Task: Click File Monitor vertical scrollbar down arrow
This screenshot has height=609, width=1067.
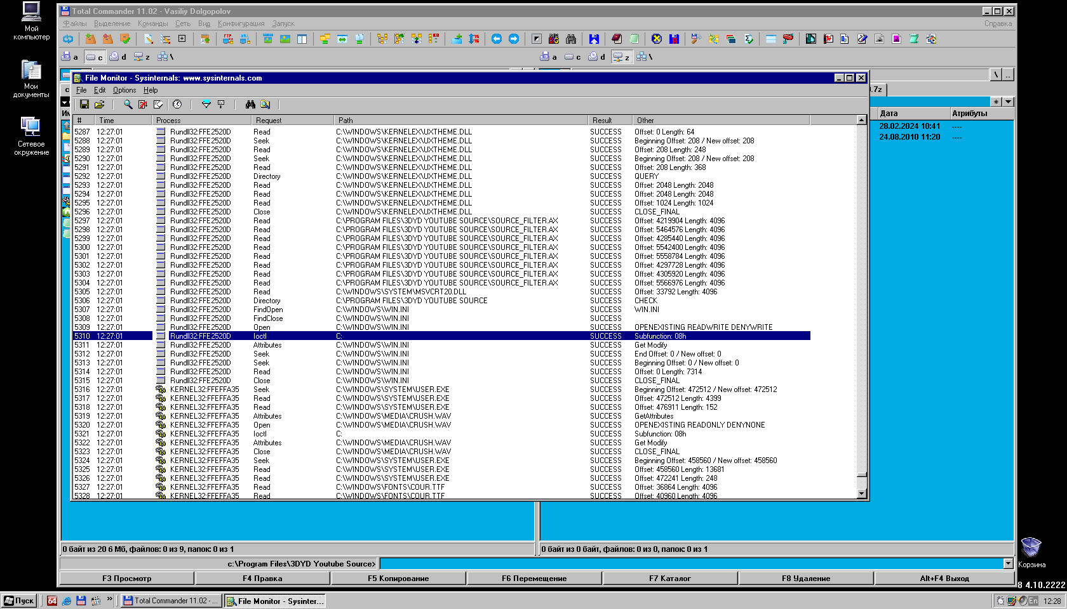Action: 862,494
